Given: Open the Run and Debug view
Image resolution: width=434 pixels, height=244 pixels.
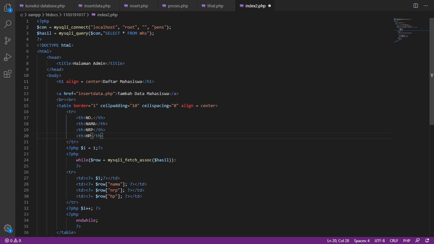Looking at the screenshot, I should pyautogui.click(x=8, y=57).
